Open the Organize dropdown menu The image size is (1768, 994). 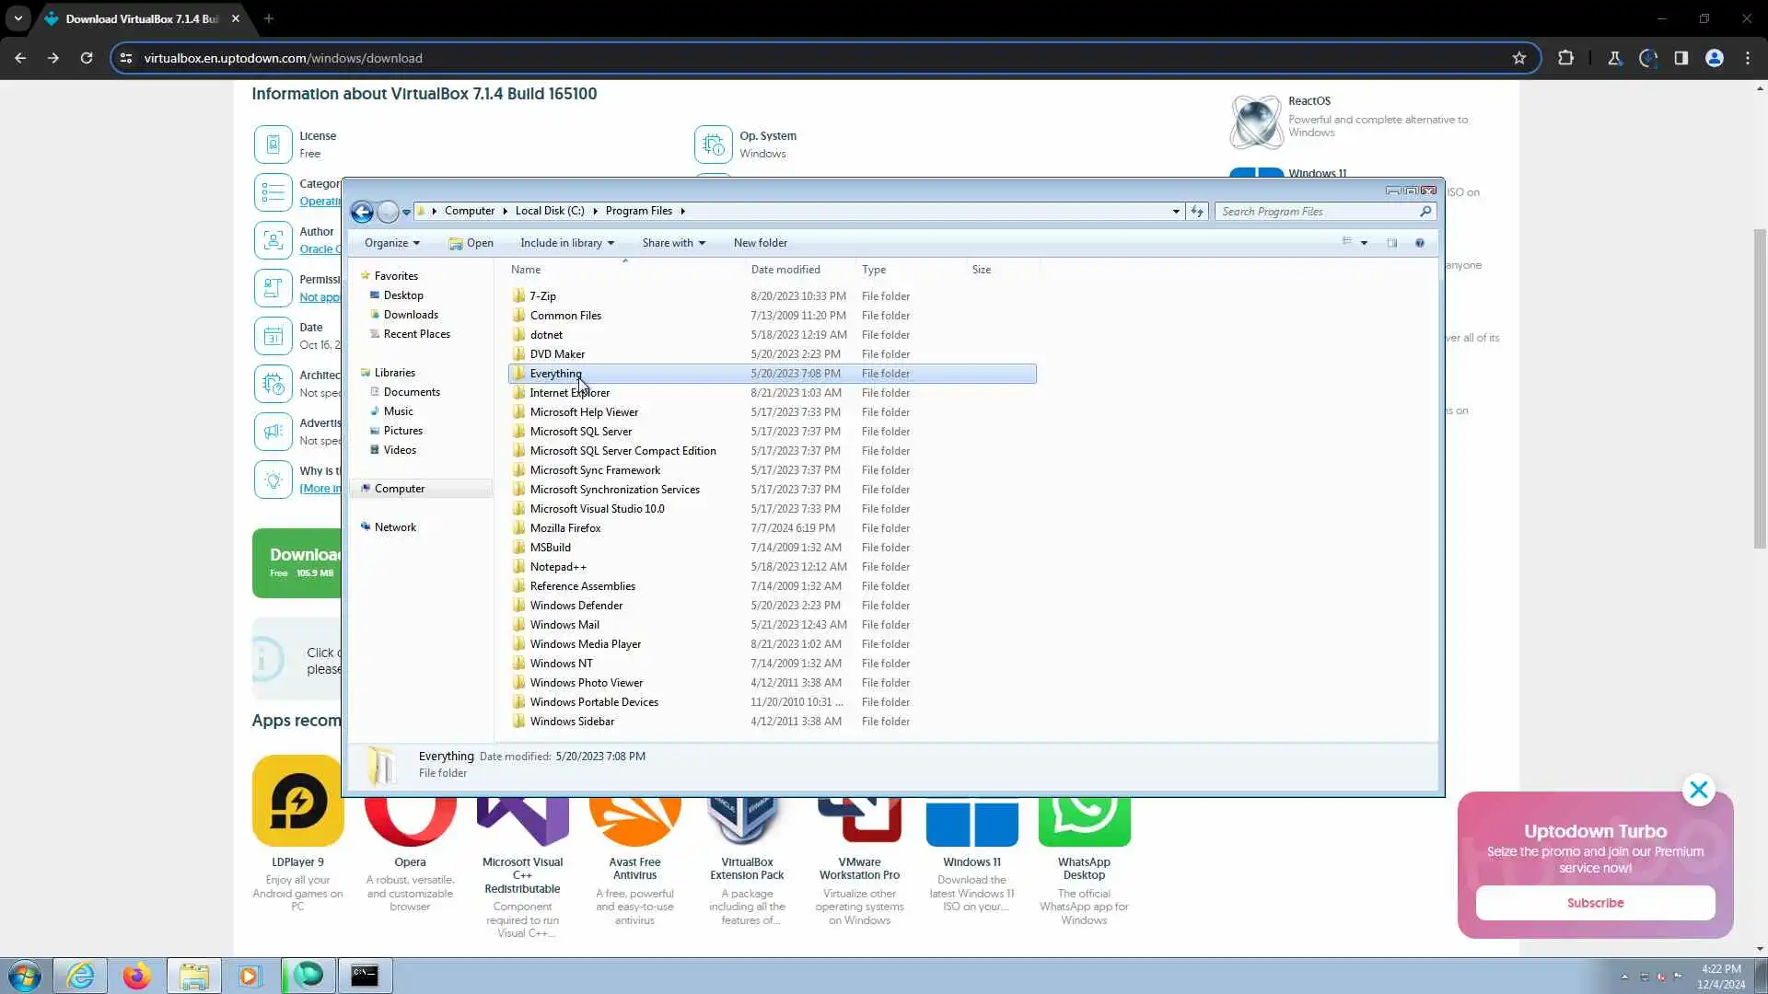tap(391, 243)
